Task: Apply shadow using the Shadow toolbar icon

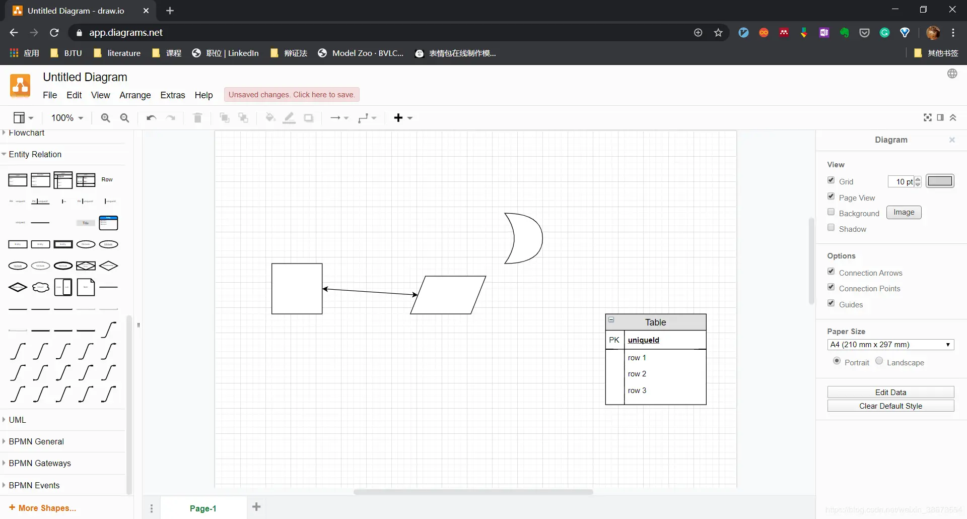Action: point(308,117)
